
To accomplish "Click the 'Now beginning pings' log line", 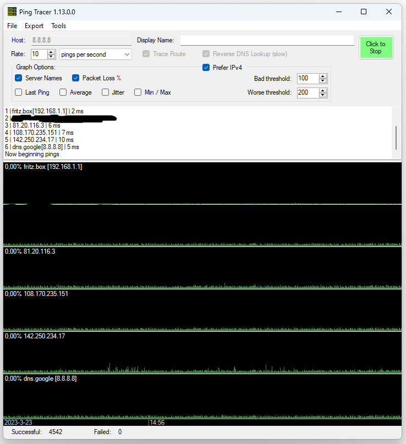I will (32, 154).
